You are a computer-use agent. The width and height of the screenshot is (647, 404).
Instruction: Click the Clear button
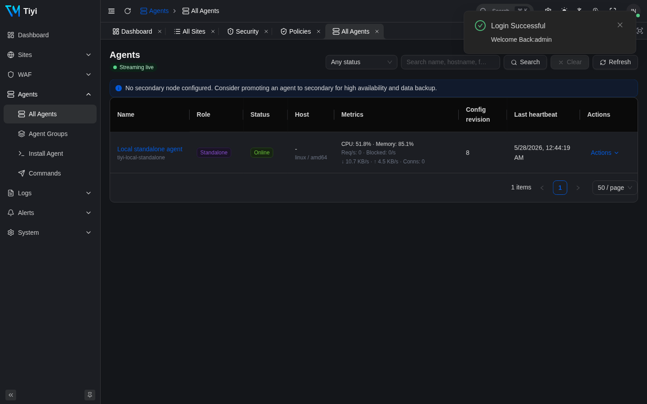570,62
